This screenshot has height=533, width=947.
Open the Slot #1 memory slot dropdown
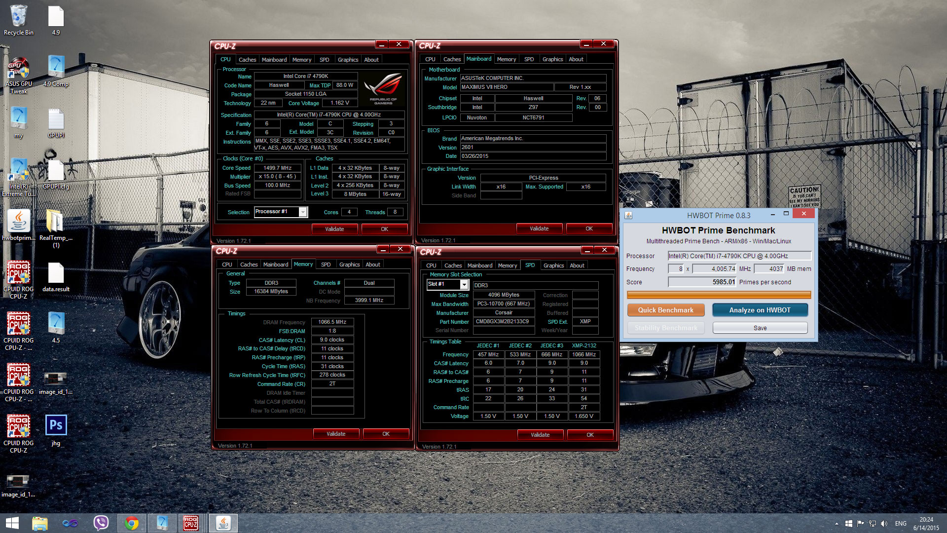pyautogui.click(x=448, y=284)
